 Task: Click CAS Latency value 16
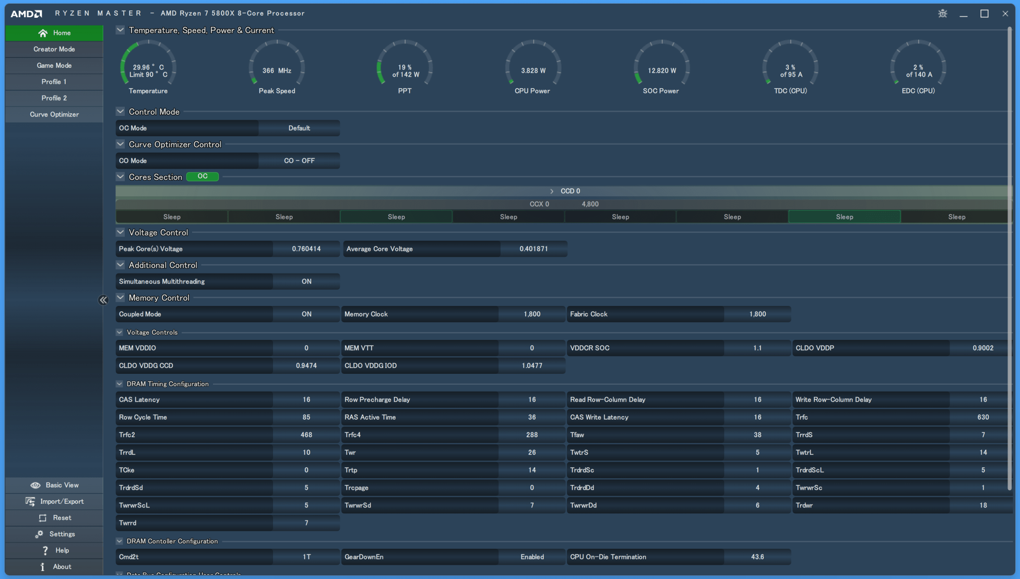click(306, 399)
